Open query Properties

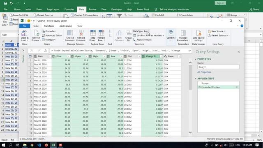[x=48, y=31]
